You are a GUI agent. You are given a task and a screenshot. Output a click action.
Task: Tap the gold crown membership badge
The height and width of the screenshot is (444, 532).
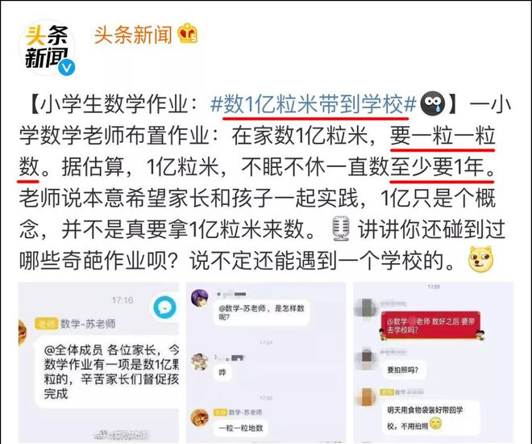pos(188,33)
